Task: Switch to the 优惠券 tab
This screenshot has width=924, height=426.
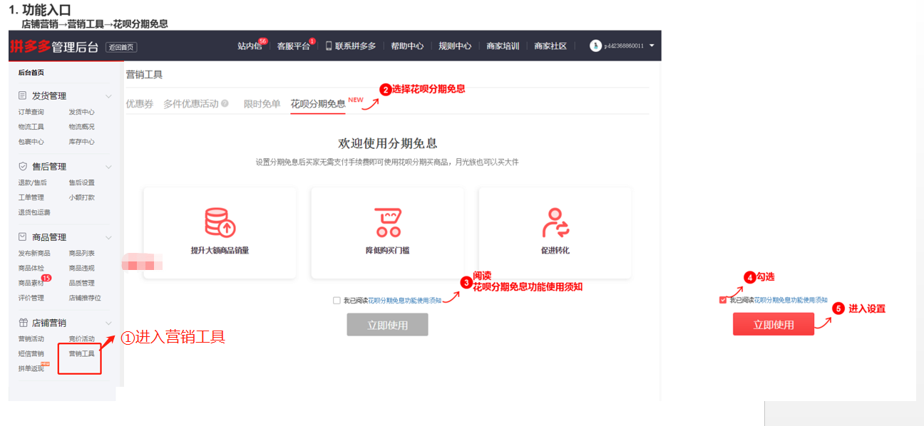Action: (140, 104)
